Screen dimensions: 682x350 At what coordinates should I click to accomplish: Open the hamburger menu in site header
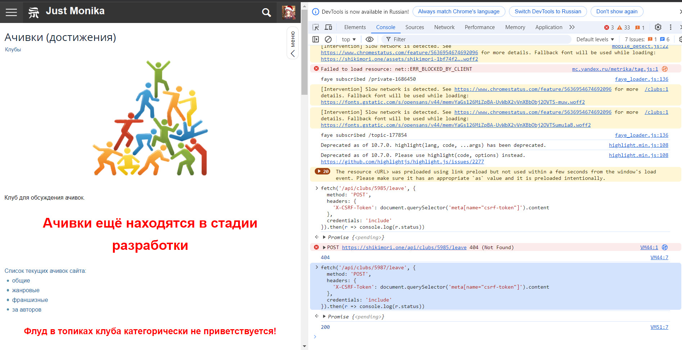point(11,12)
